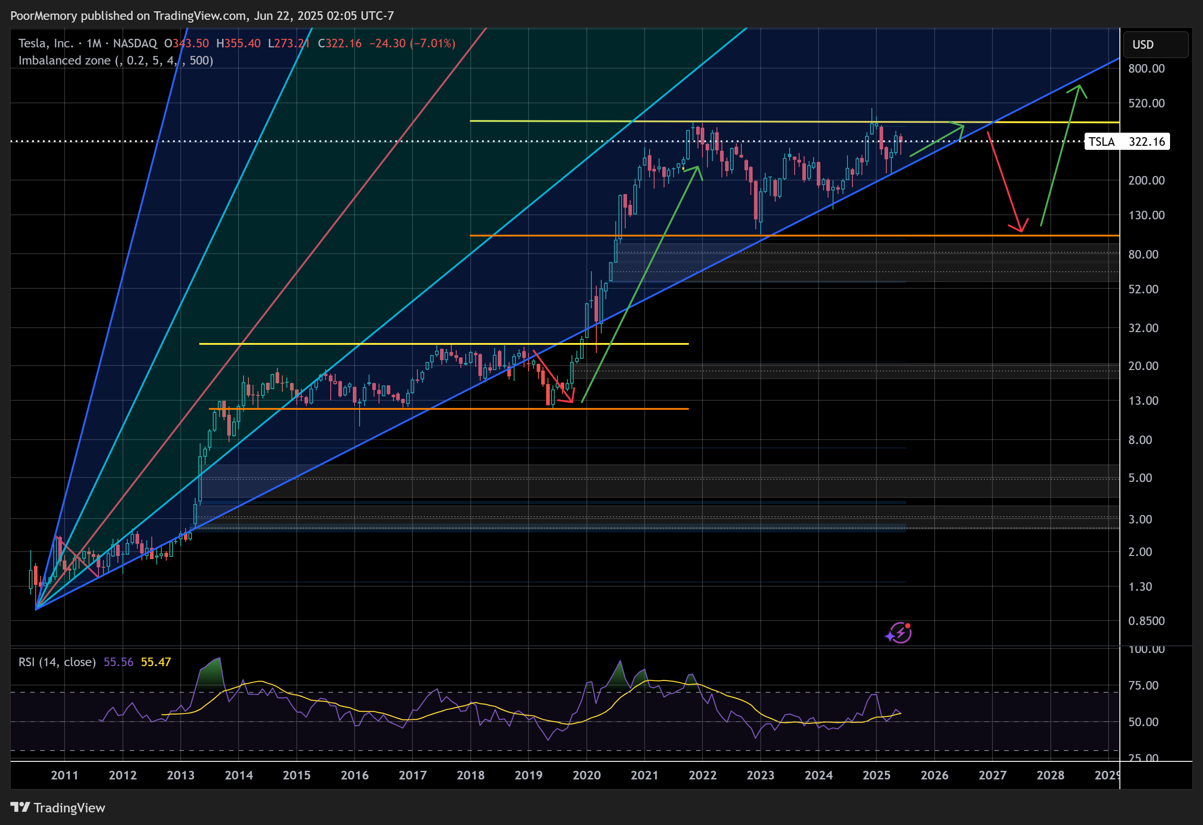Click the TSLA 322.16 price label
Image resolution: width=1203 pixels, height=825 pixels.
click(1127, 142)
